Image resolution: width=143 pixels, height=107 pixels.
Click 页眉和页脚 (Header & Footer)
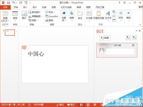[x=99, y=15]
